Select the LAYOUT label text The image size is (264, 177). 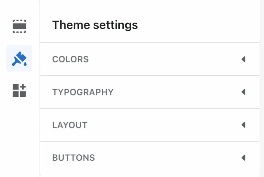[70, 125]
